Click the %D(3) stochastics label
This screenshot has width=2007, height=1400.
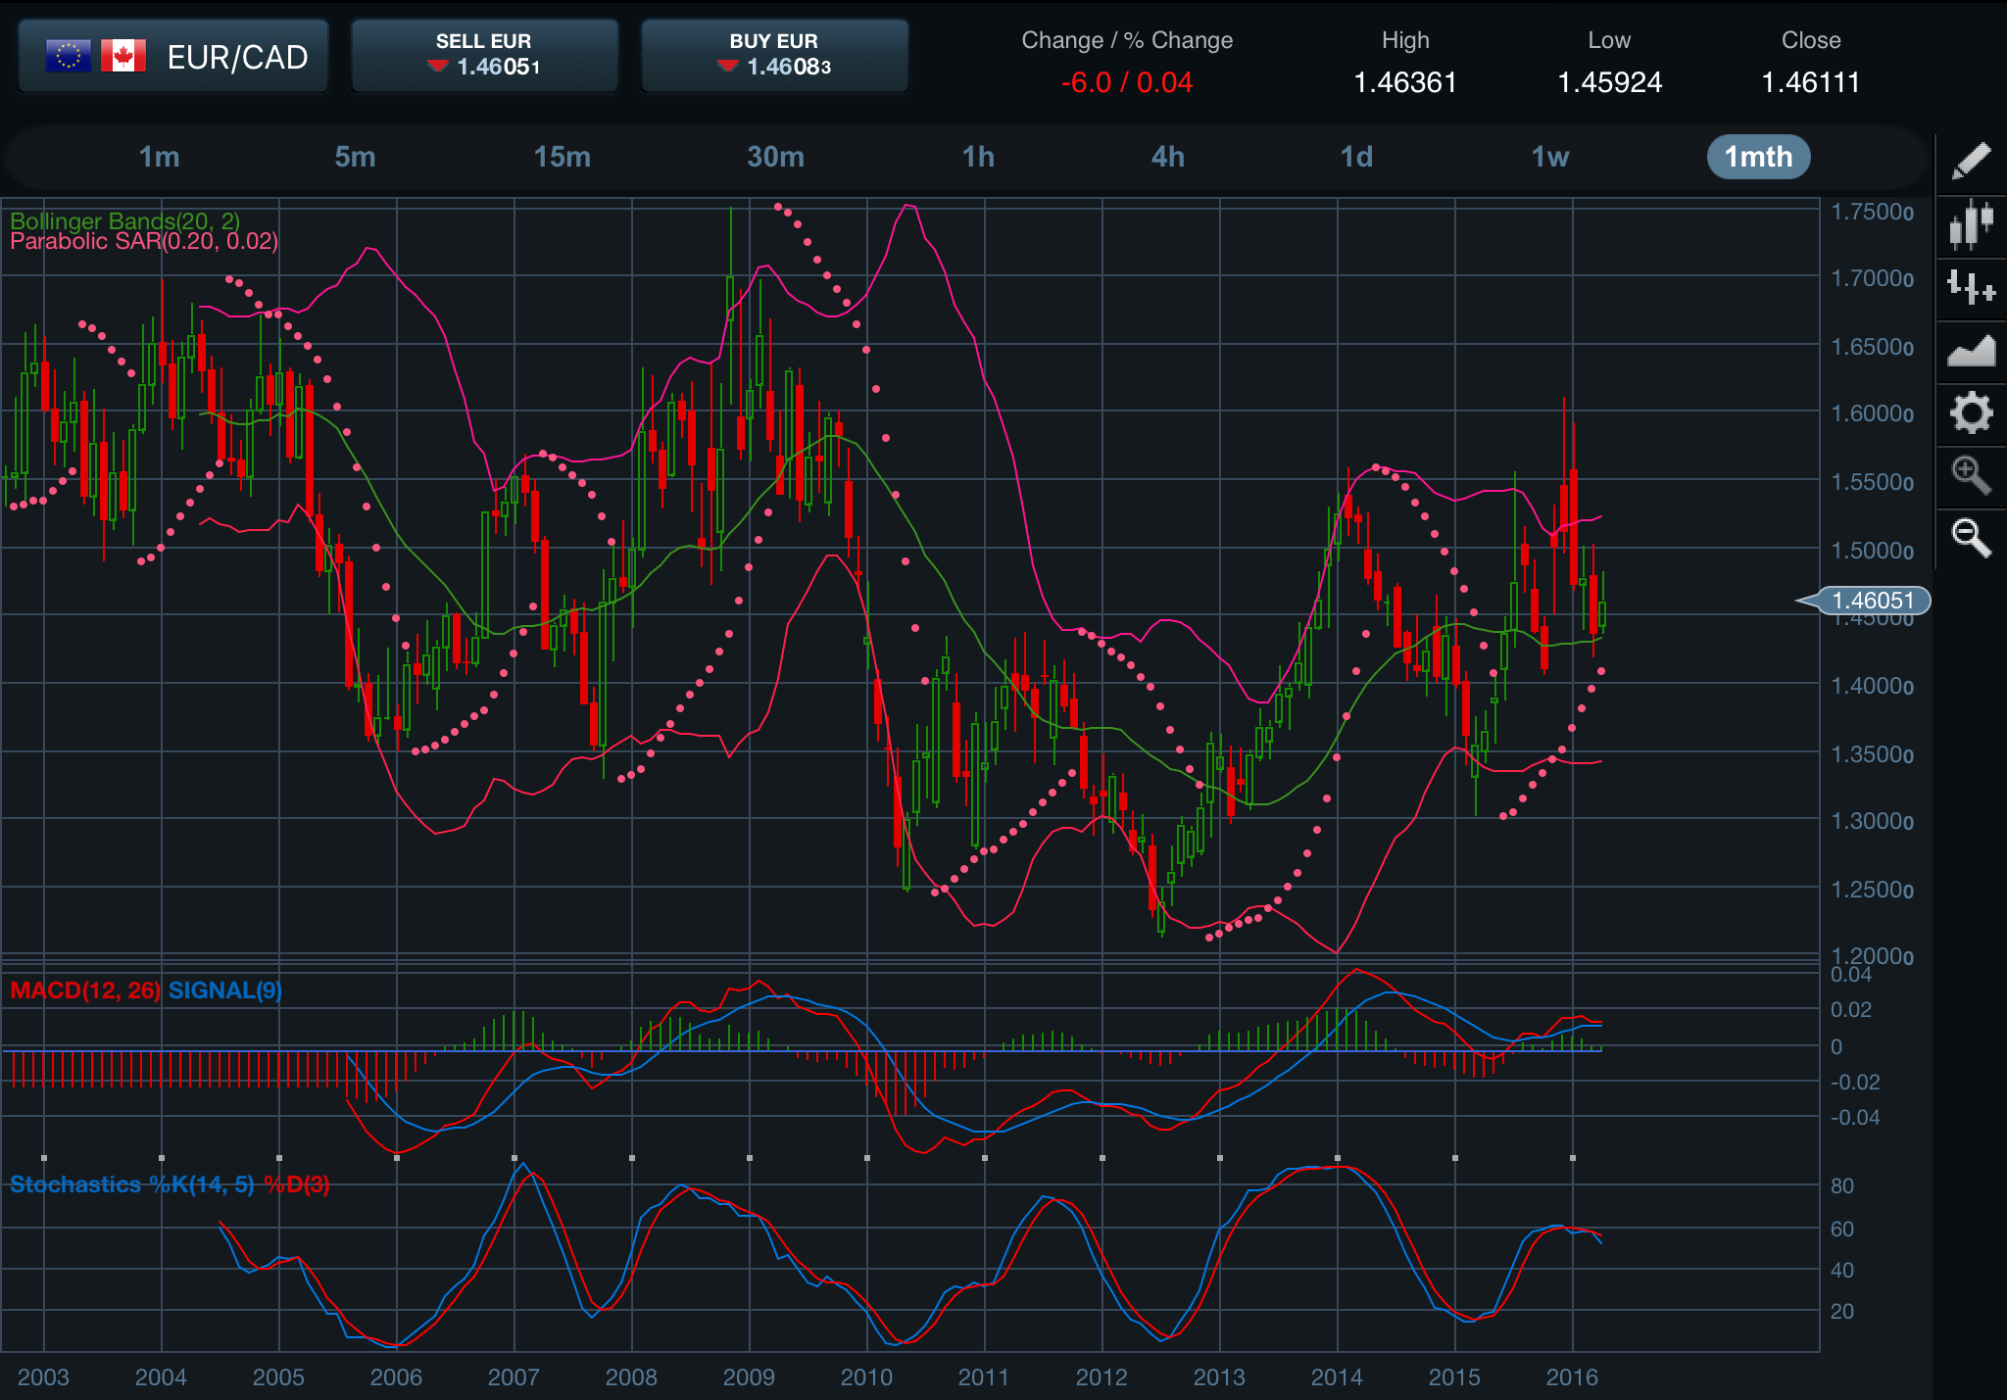pyautogui.click(x=296, y=1184)
